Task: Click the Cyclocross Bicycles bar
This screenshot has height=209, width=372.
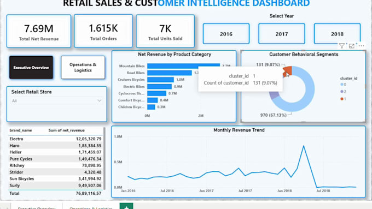Action: coord(156,93)
